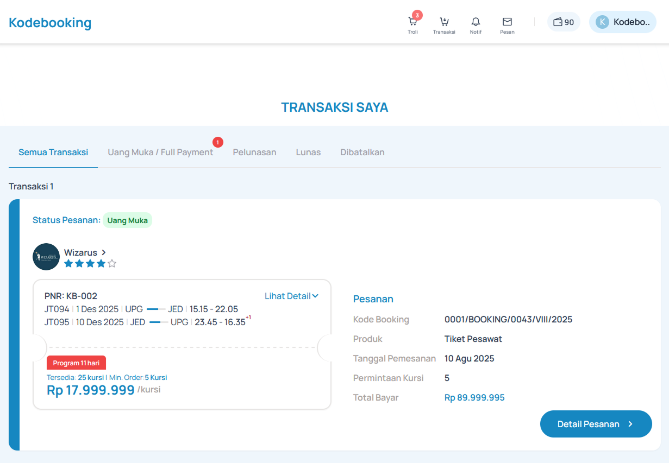Open the Transaksi icon in header
This screenshot has height=463, width=669.
pyautogui.click(x=444, y=22)
